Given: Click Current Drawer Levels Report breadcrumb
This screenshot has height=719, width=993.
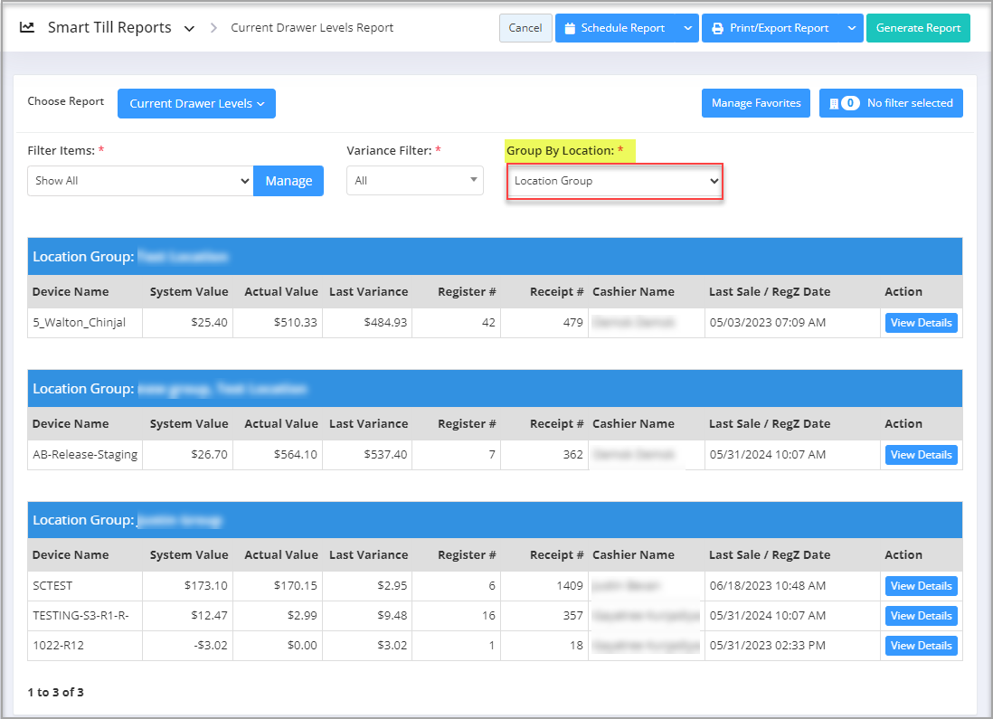Looking at the screenshot, I should (312, 28).
